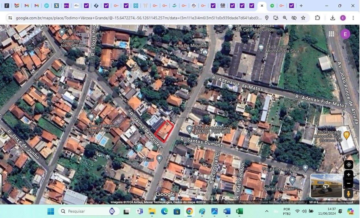360x218 pixels.
Task: Click Enviar feedback sobre o produto link
Action: click(x=282, y=202)
